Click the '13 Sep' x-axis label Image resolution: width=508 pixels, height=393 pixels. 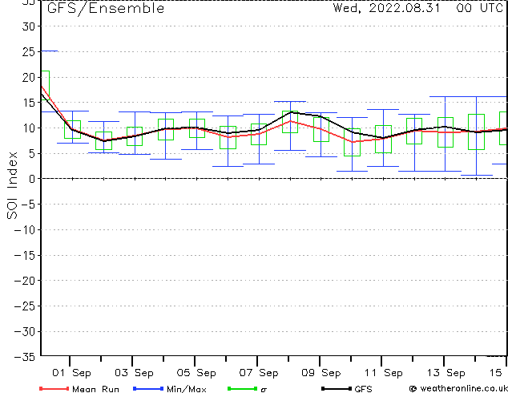click(446, 373)
